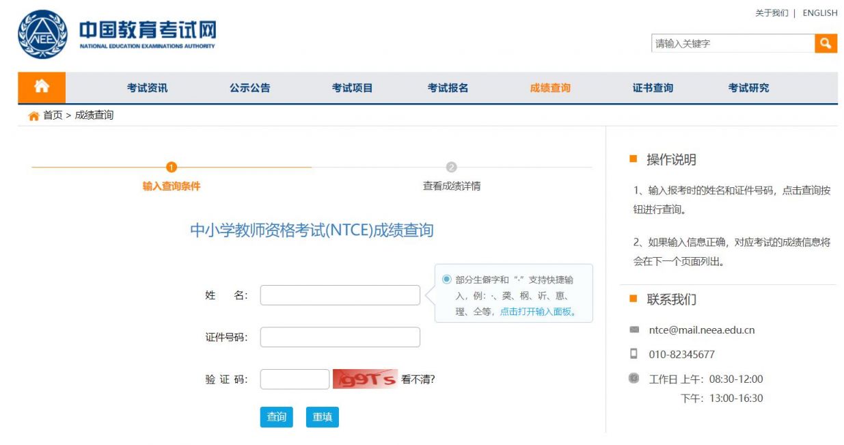Click inside the 姓名 input field
Viewport: 844px width, 445px height.
coord(339,295)
